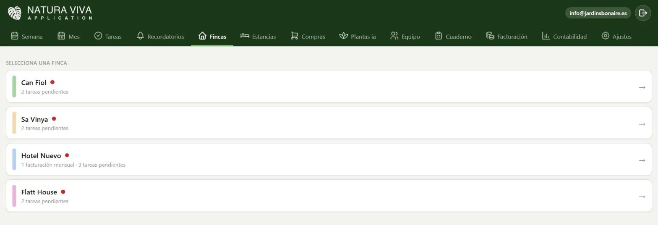Select the Sa Vinya finca name

click(x=35, y=119)
